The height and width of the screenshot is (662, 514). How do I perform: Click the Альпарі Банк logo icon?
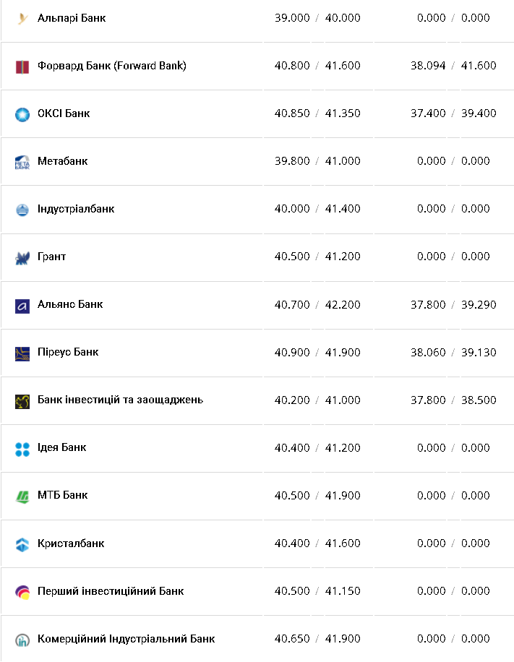tap(22, 18)
